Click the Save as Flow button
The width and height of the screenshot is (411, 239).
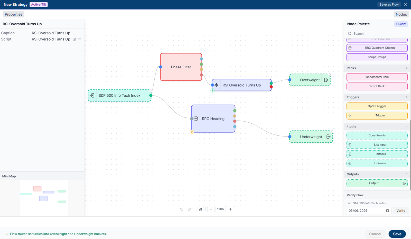(389, 5)
